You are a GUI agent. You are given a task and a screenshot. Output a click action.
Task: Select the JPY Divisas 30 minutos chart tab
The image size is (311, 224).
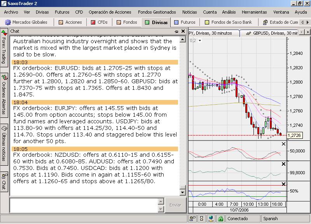pyautogui.click(x=214, y=33)
